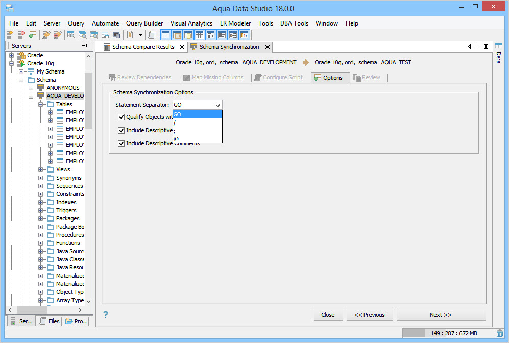Open the Query Builder menu
The height and width of the screenshot is (343, 509).
tap(144, 23)
